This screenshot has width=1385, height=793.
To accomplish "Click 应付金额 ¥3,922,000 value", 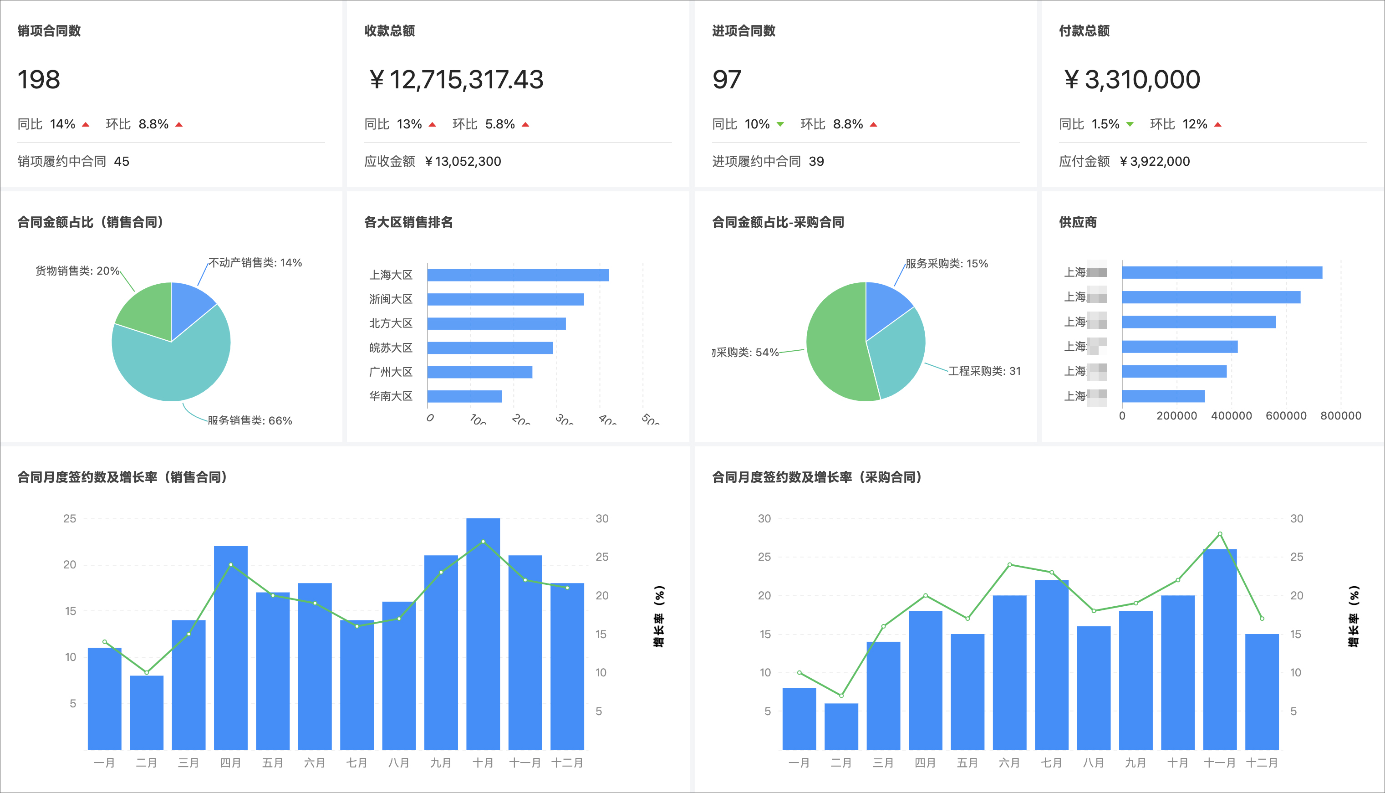I will pos(1154,161).
